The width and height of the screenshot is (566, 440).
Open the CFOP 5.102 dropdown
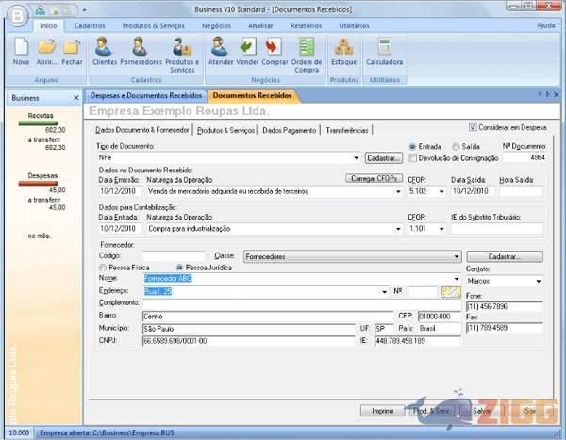[x=441, y=191]
